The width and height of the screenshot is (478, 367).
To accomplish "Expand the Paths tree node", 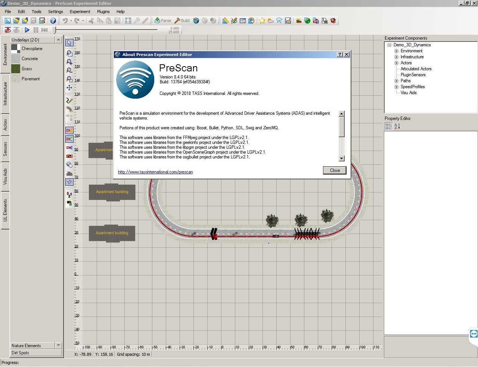I will point(397,81).
